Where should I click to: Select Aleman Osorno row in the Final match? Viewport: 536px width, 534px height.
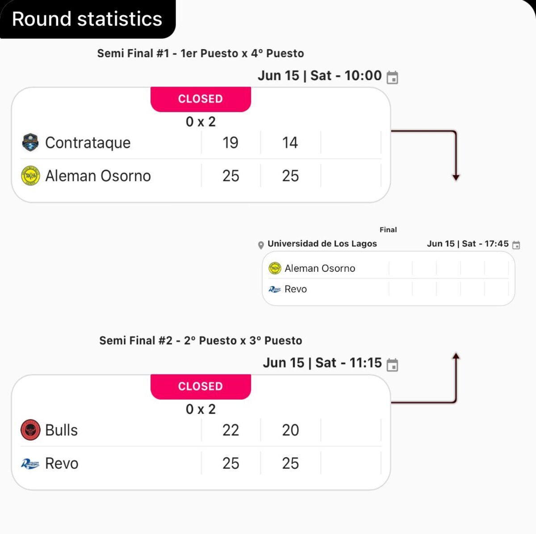[x=388, y=268]
